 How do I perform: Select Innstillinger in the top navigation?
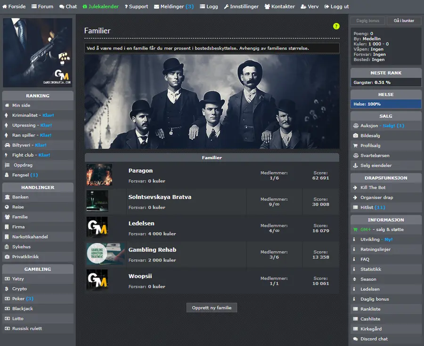[x=241, y=7]
